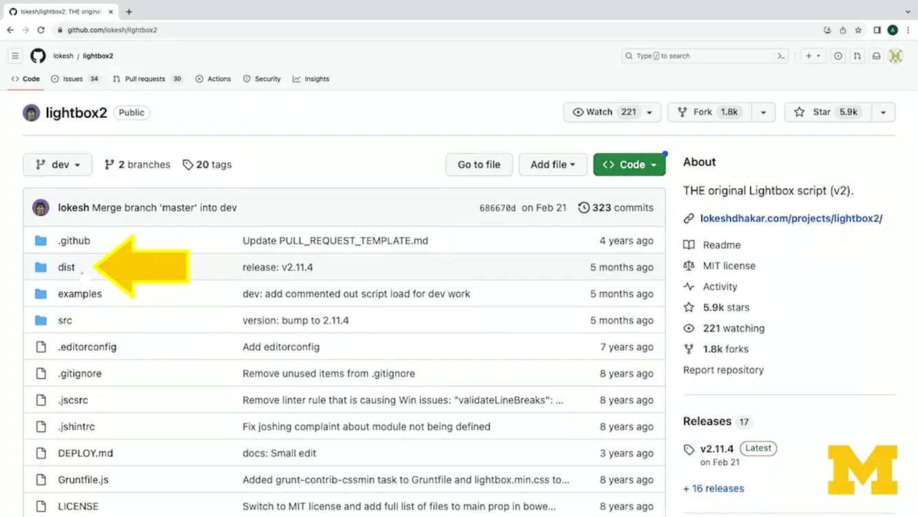The image size is (918, 517).
Task: Open the Insights tab
Action: (311, 79)
